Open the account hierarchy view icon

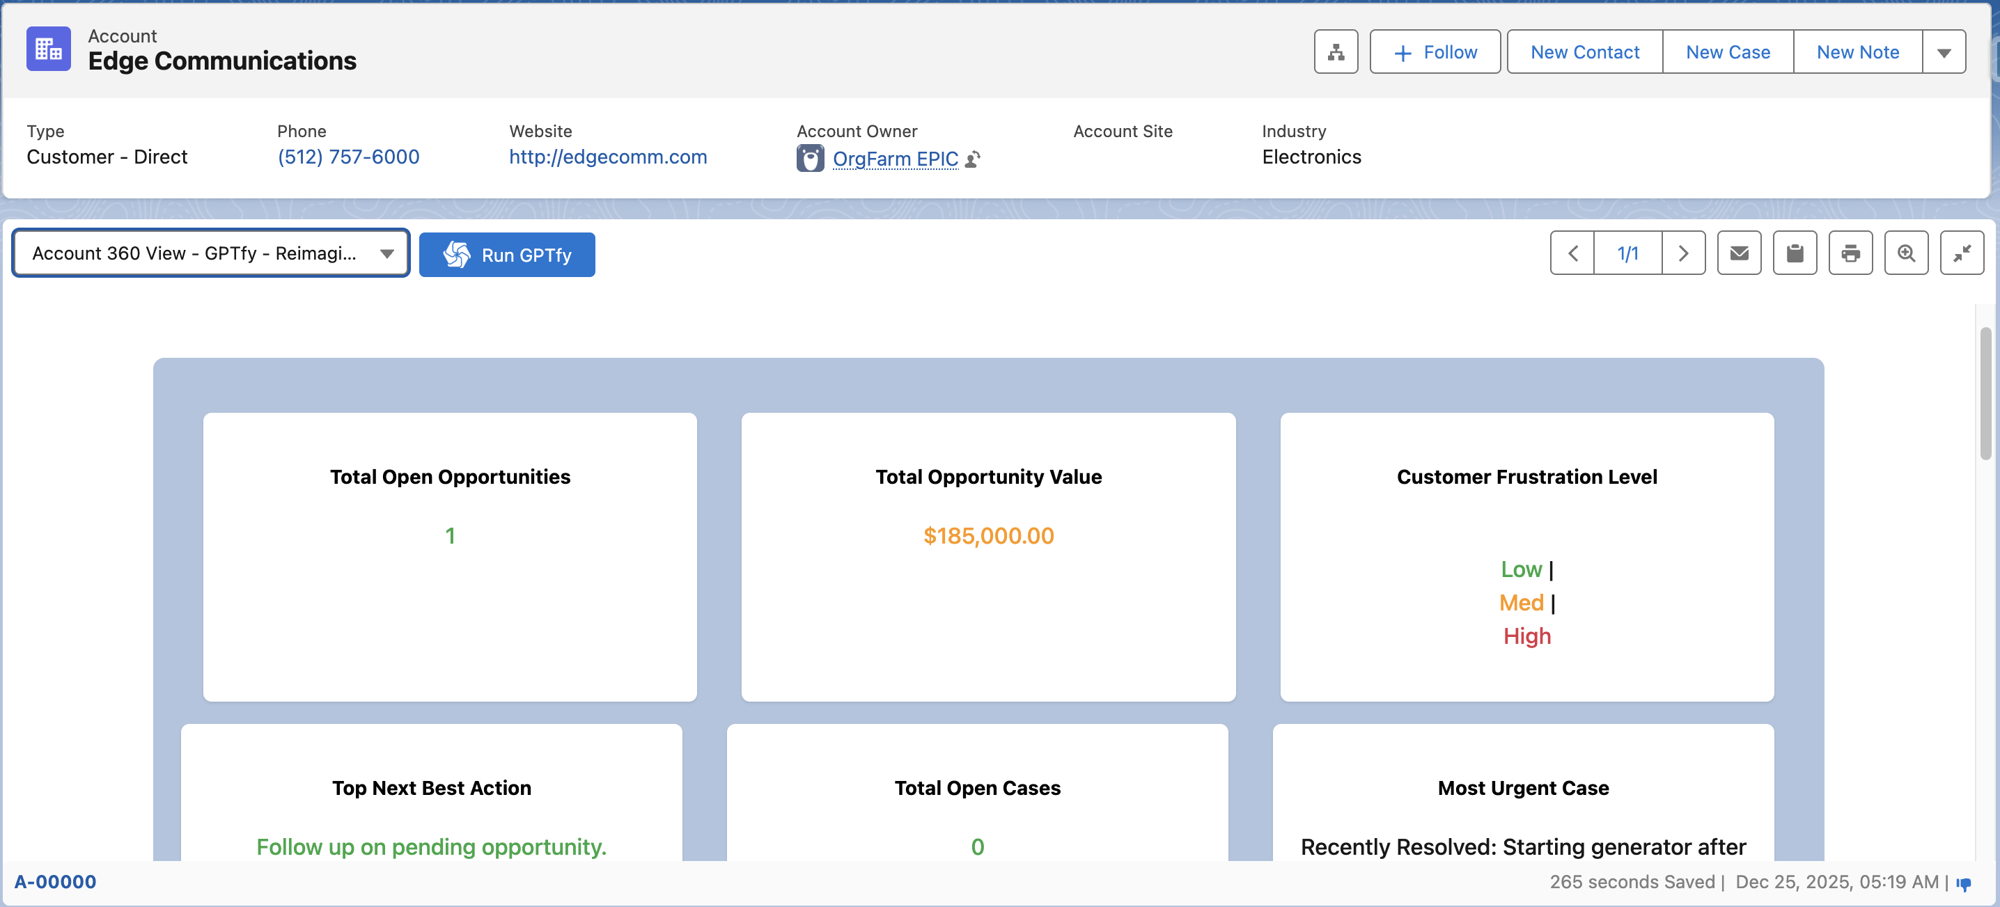(x=1336, y=52)
